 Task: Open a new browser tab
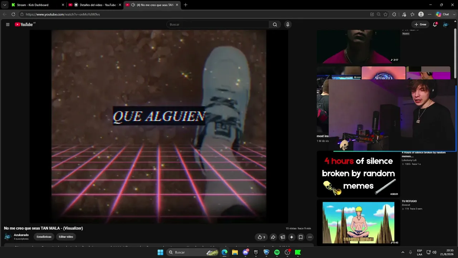pos(185,5)
